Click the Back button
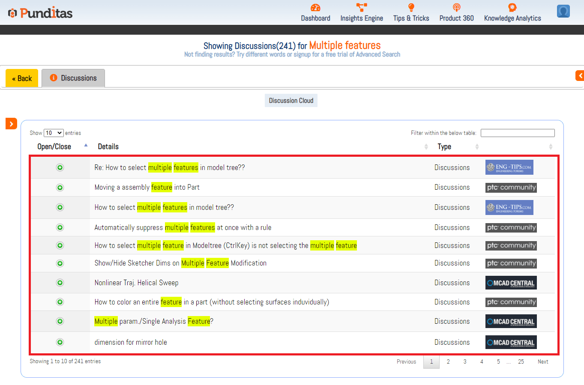584x385 pixels. pos(22,78)
